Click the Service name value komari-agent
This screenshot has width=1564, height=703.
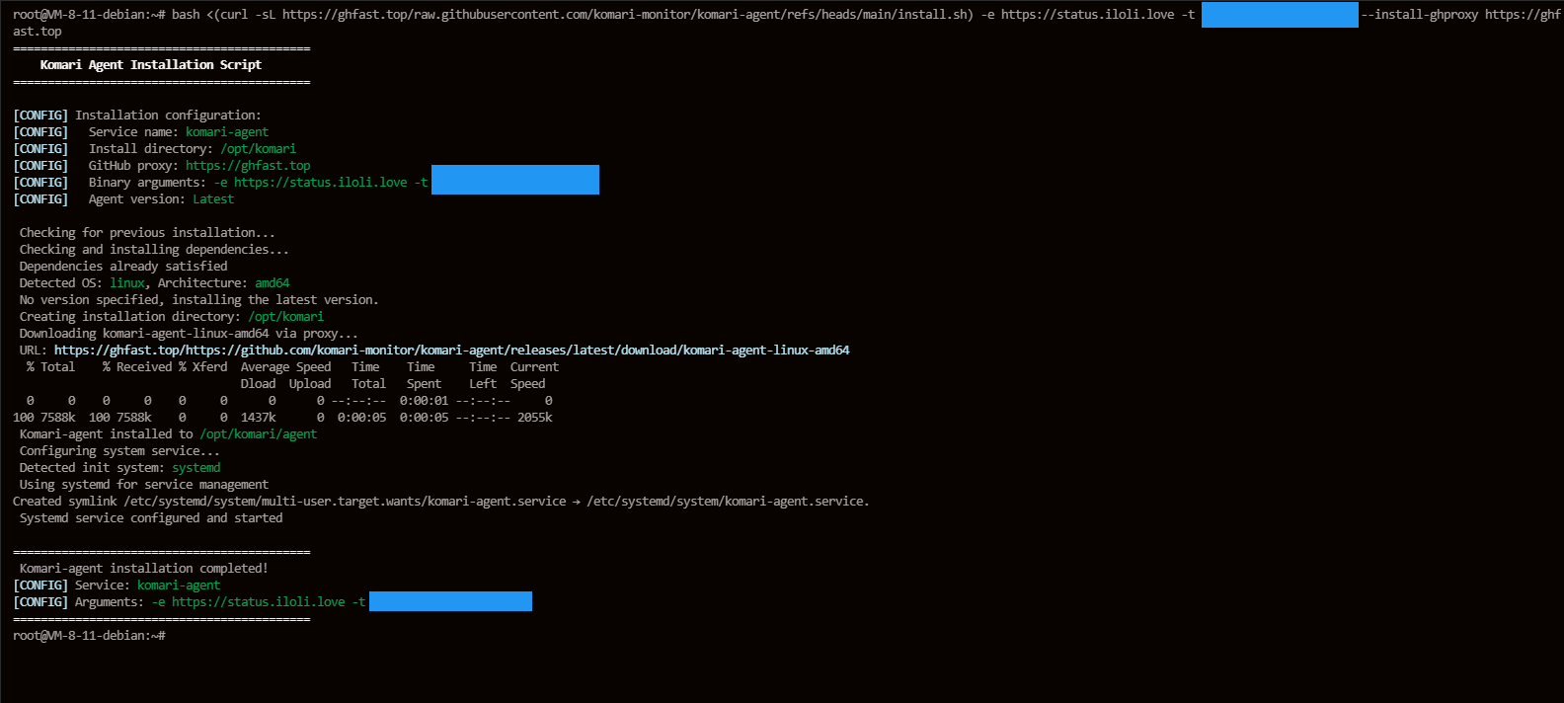tap(227, 132)
